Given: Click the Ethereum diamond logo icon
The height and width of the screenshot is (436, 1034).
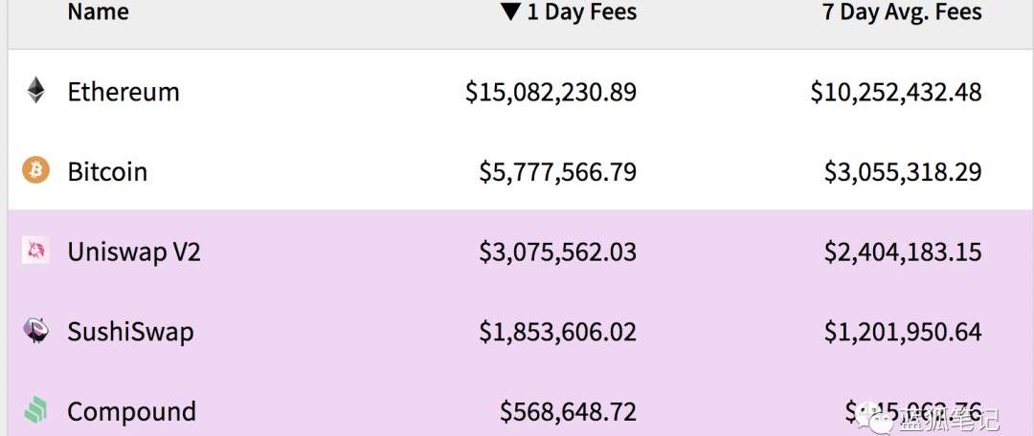Looking at the screenshot, I should tap(35, 90).
